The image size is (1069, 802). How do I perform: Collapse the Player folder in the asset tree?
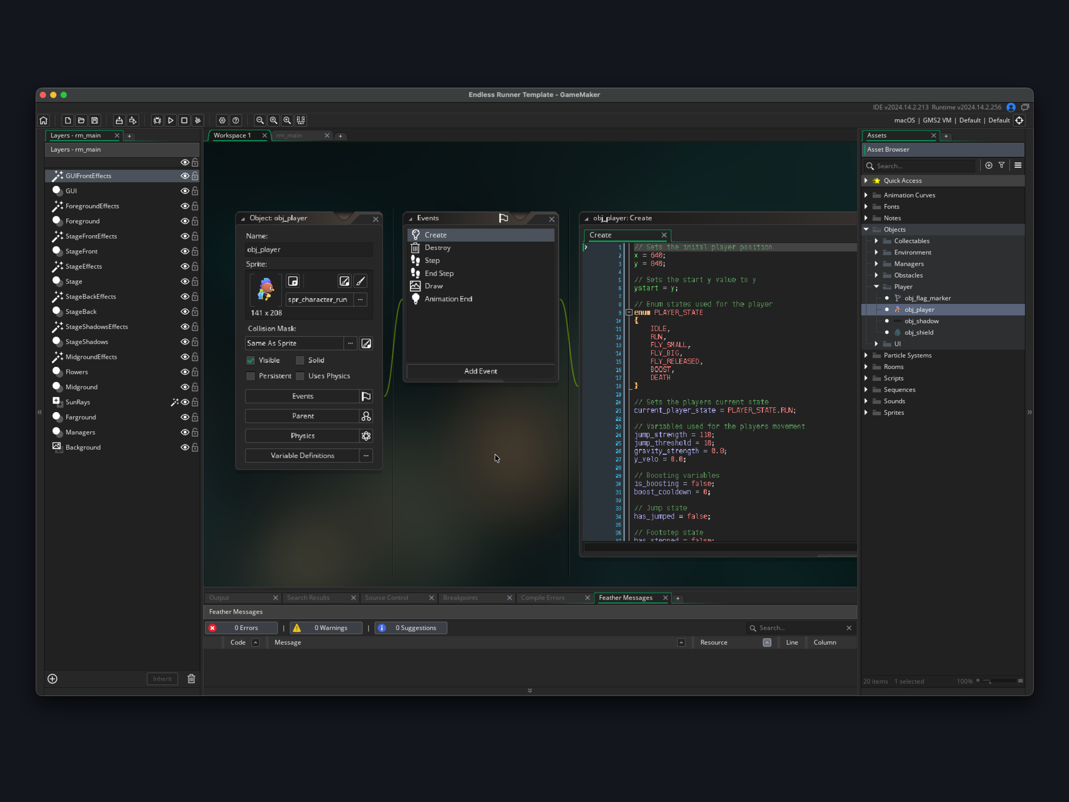pos(876,287)
